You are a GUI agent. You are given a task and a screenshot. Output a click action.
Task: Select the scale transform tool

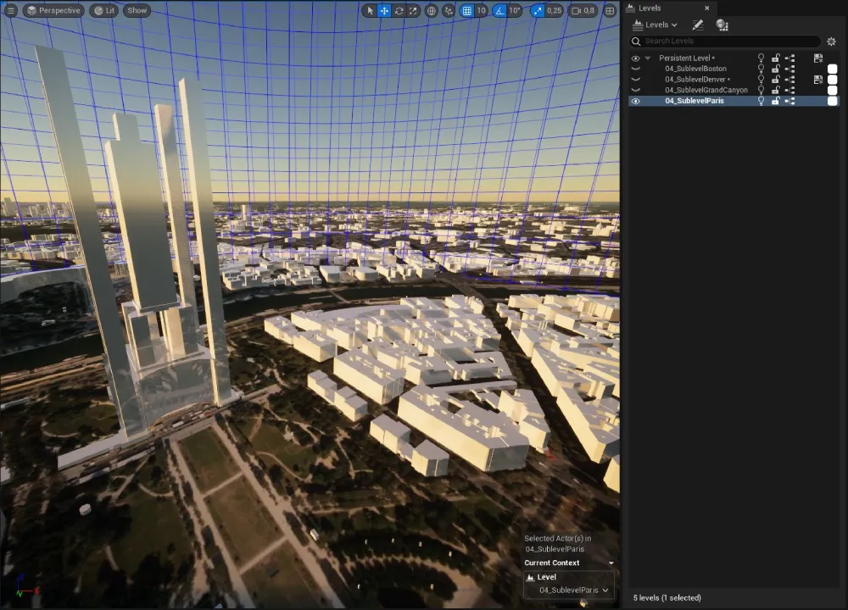click(413, 11)
